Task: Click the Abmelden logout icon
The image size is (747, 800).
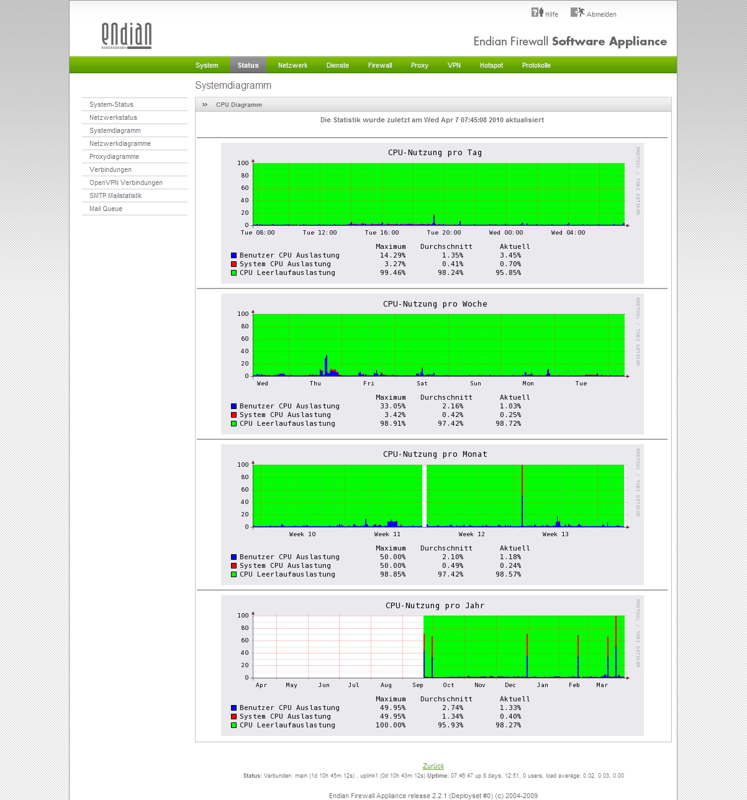Action: point(577,12)
